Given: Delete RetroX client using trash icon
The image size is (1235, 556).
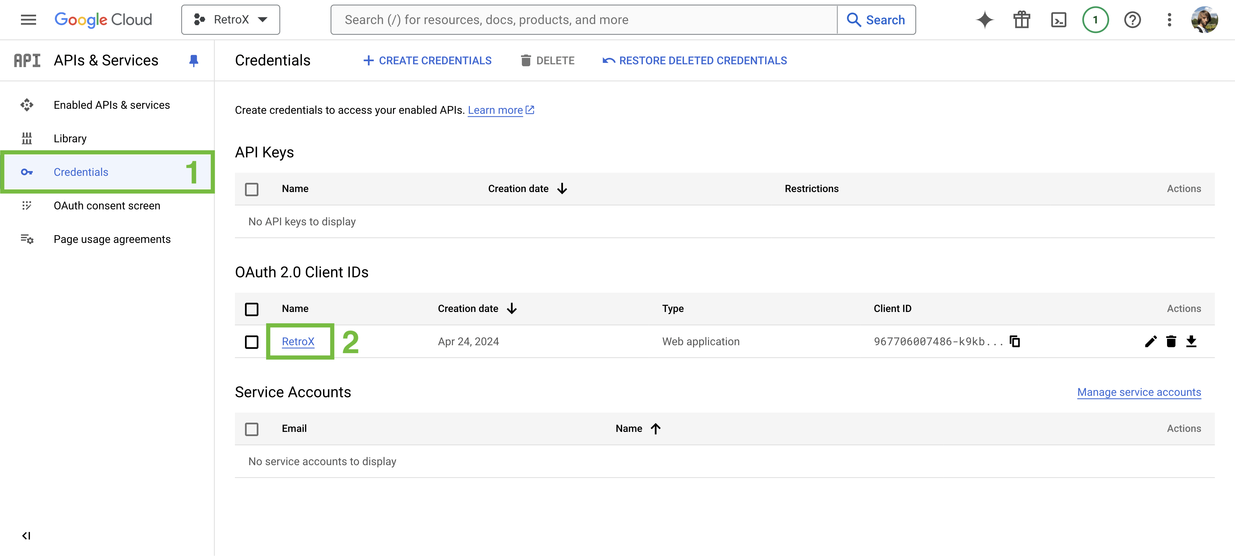Looking at the screenshot, I should [x=1171, y=341].
